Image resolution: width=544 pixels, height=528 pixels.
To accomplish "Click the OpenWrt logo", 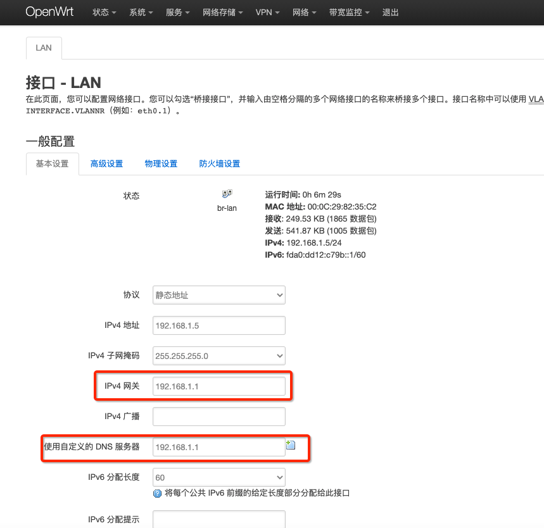I will pos(49,11).
